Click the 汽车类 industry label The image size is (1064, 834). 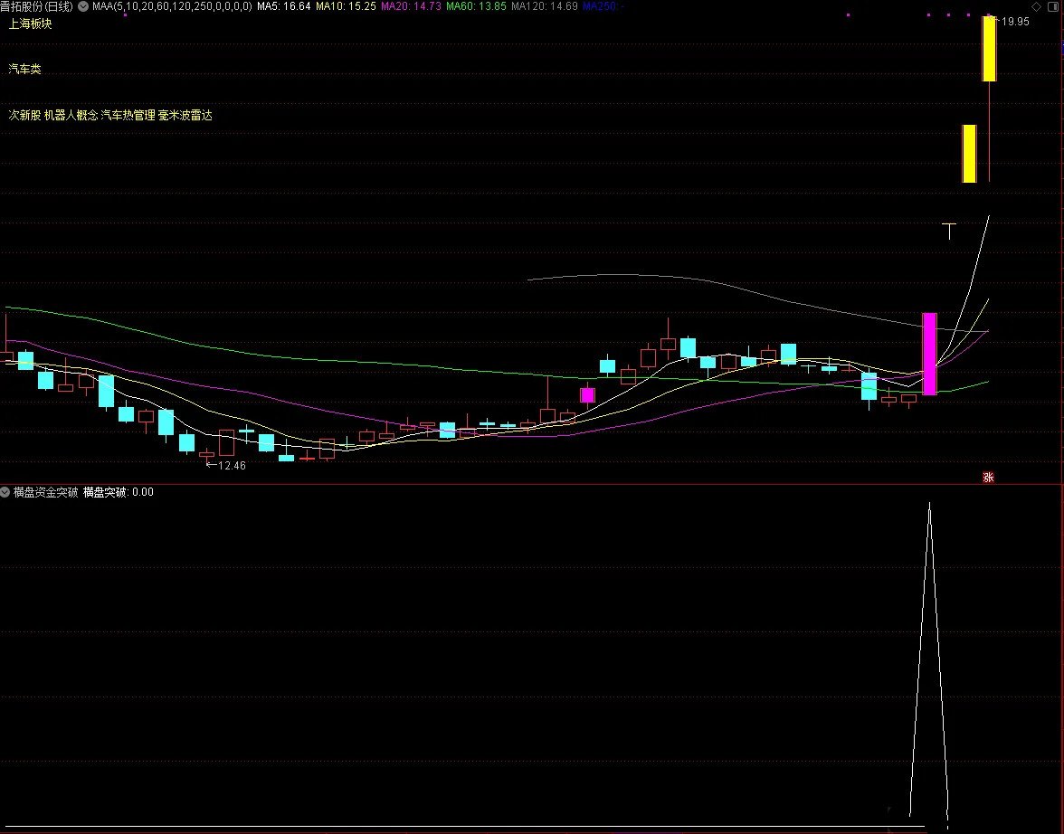(24, 70)
